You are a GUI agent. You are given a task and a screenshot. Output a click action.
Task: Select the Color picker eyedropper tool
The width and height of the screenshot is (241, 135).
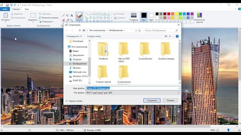pos(67,20)
